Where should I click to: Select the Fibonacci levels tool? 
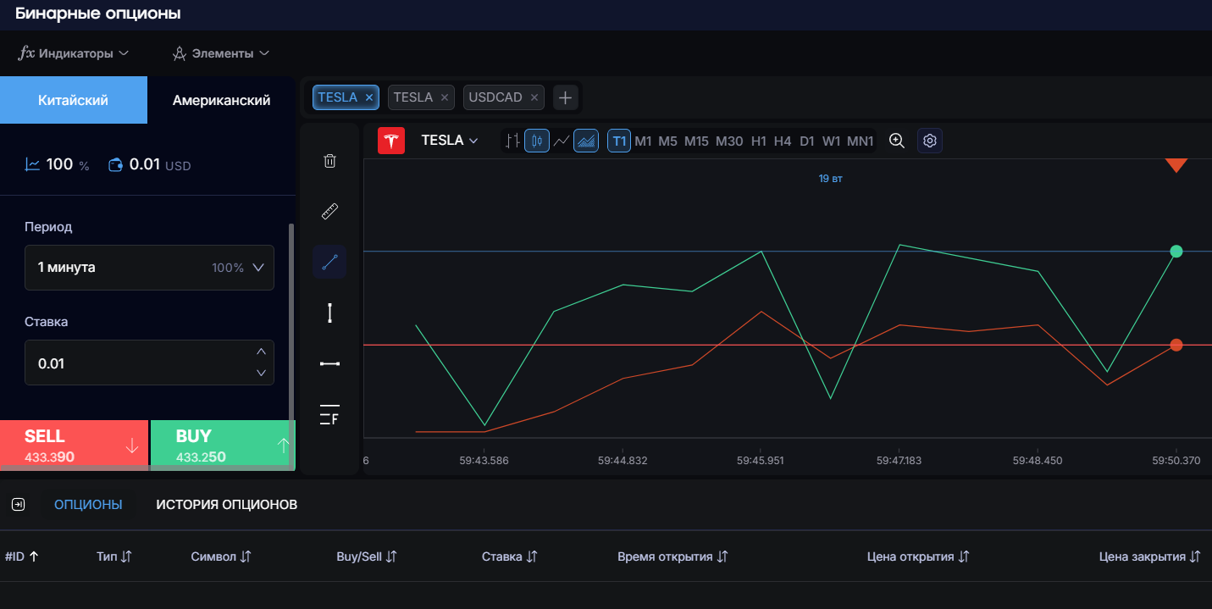(330, 415)
